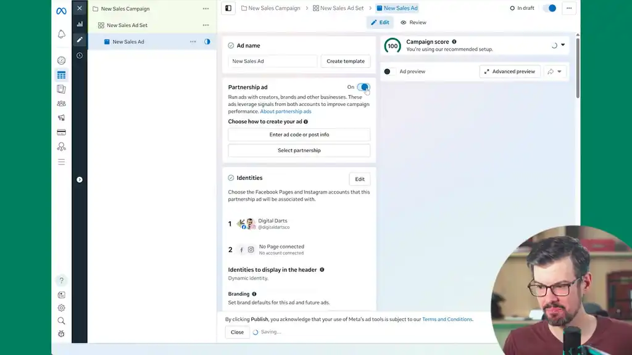Close the editor panel with X icon
Viewport: 632px width, 355px height.
(80, 8)
